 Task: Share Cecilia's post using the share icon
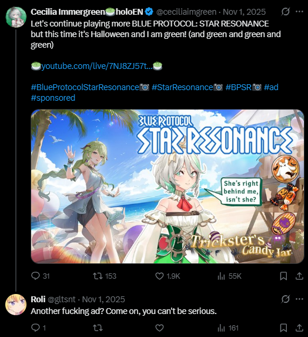(299, 276)
